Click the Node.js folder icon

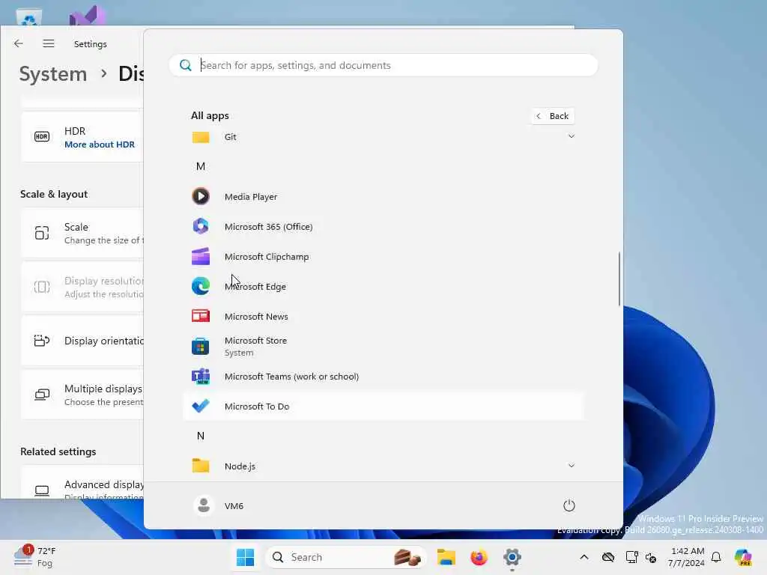(201, 466)
